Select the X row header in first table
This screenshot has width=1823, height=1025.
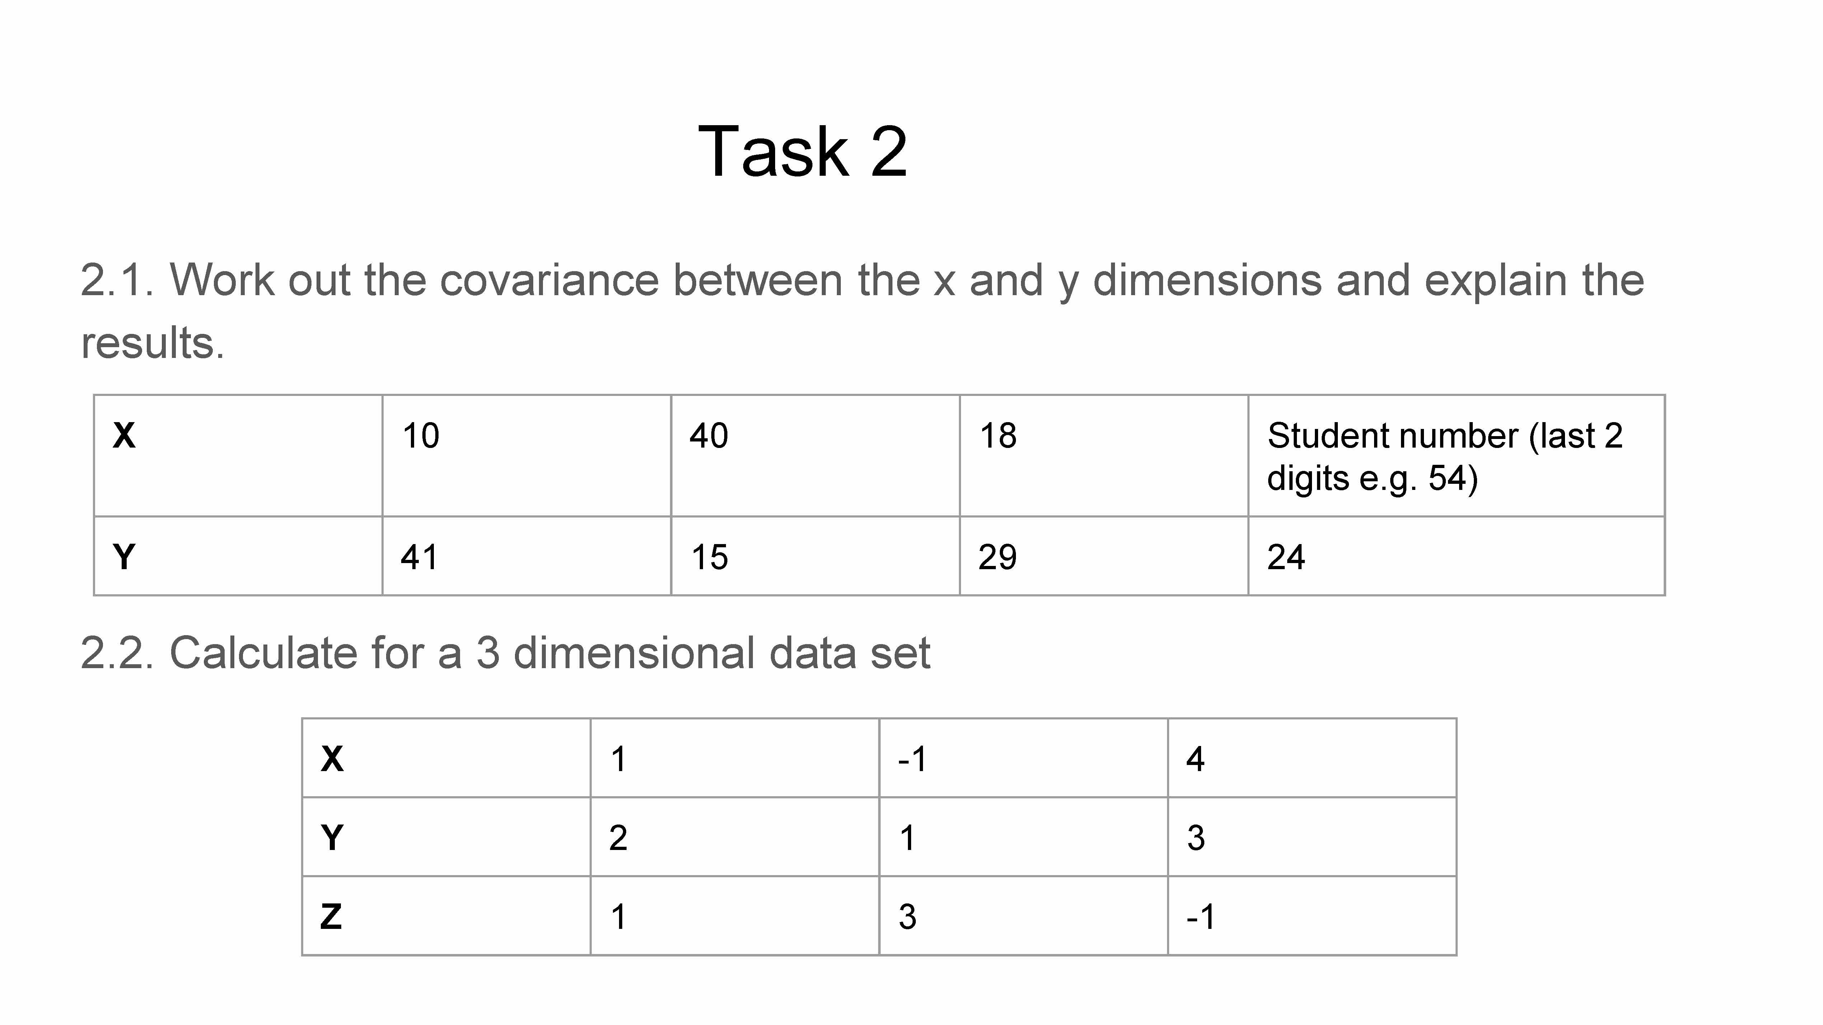[x=238, y=455]
